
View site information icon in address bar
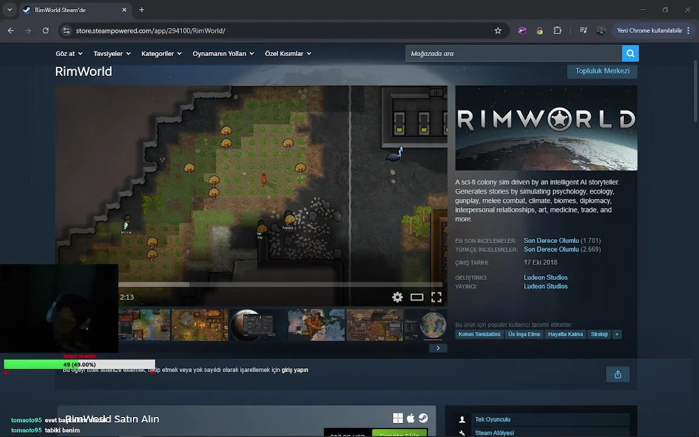[x=66, y=31]
